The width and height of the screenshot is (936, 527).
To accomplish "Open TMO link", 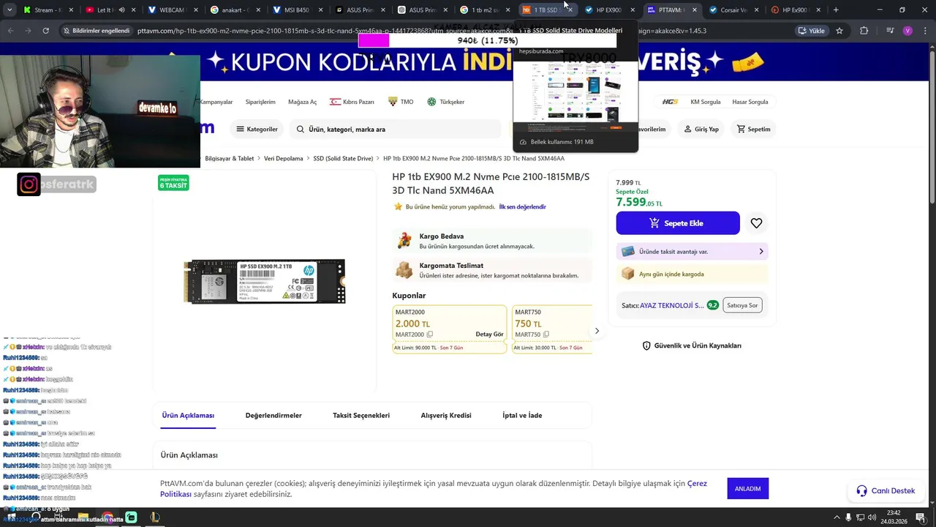I will point(401,102).
